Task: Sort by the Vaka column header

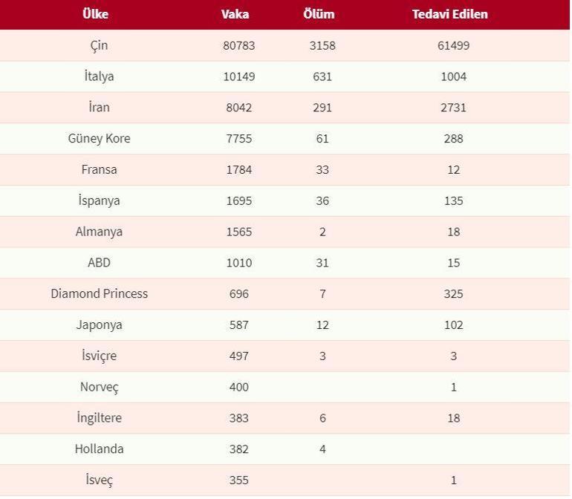Action: click(x=235, y=14)
